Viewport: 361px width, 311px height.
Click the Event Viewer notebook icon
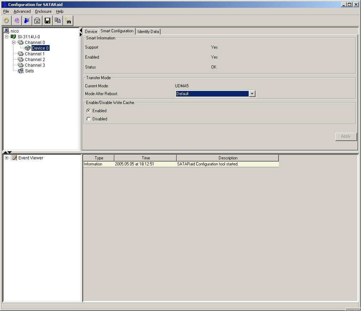[x=14, y=158]
